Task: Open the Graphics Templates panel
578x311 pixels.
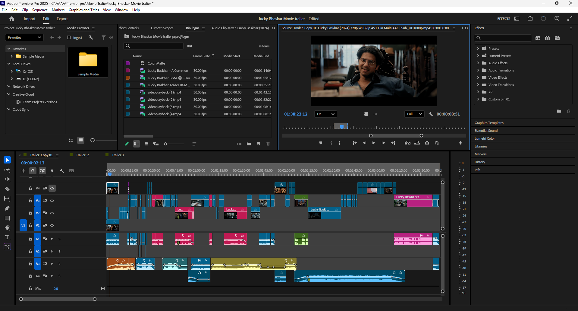Action: coord(489,123)
